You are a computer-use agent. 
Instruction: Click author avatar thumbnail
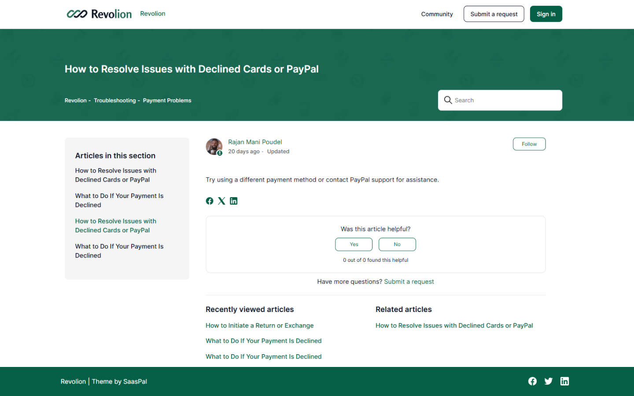coord(214,147)
